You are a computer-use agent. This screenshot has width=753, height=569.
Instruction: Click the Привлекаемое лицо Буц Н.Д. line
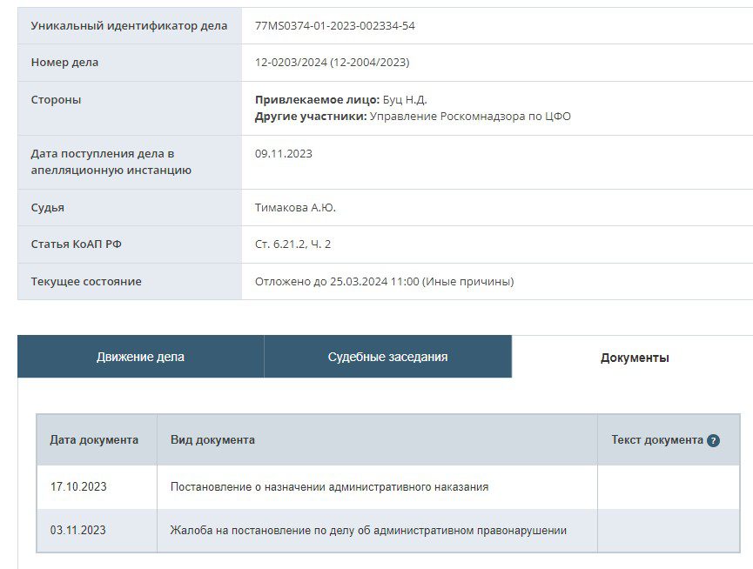coord(340,100)
